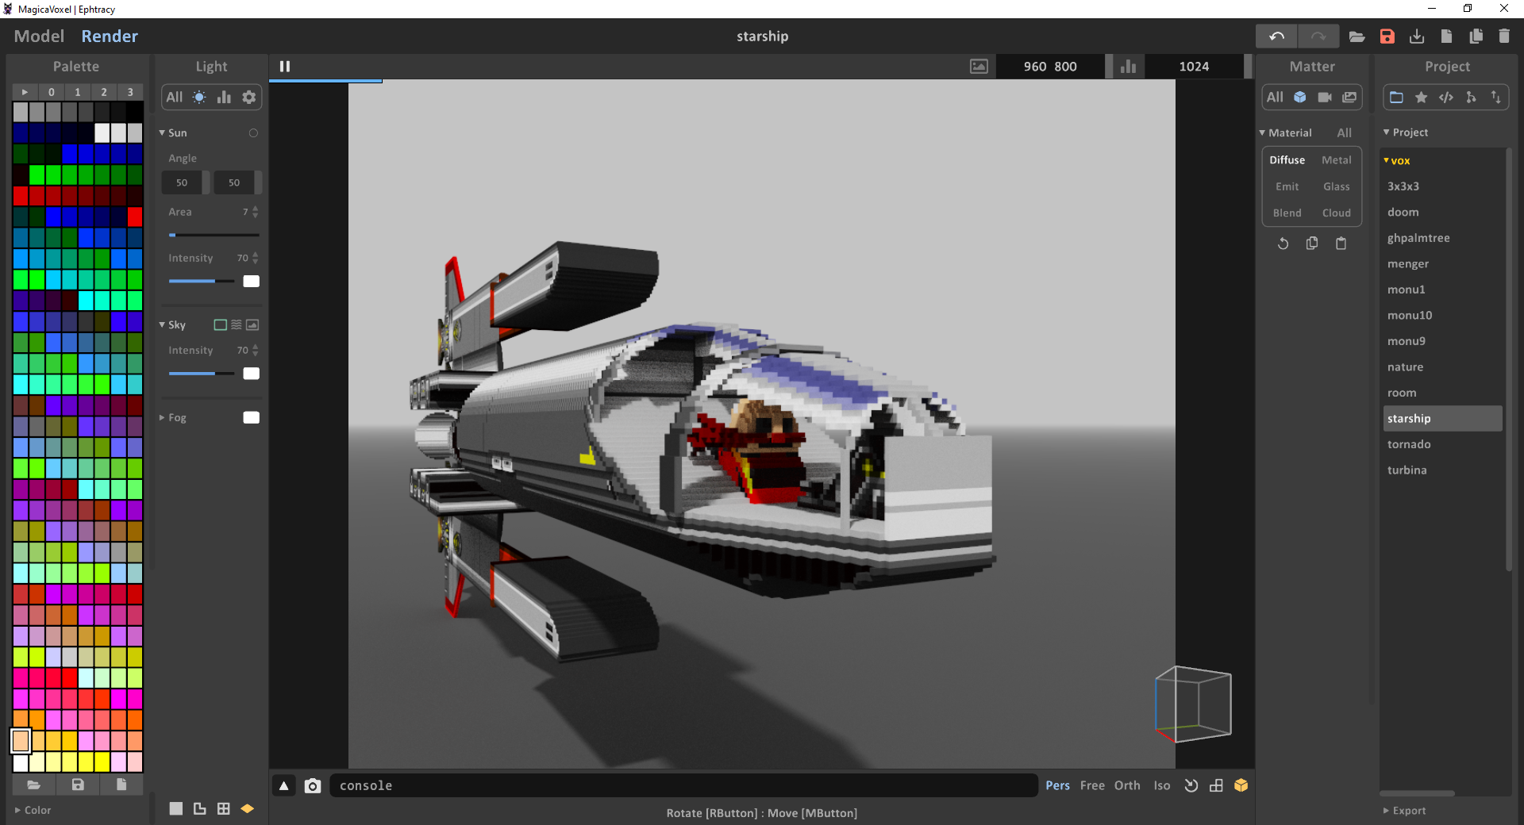Viewport: 1524px width, 825px height.
Task: Click the image size picture icon
Action: pos(979,67)
